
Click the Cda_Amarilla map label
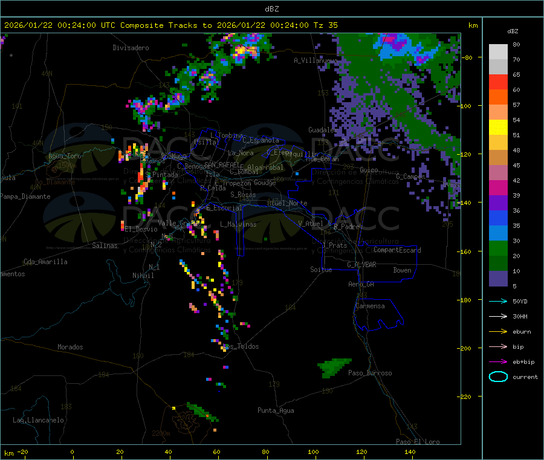tap(45, 262)
